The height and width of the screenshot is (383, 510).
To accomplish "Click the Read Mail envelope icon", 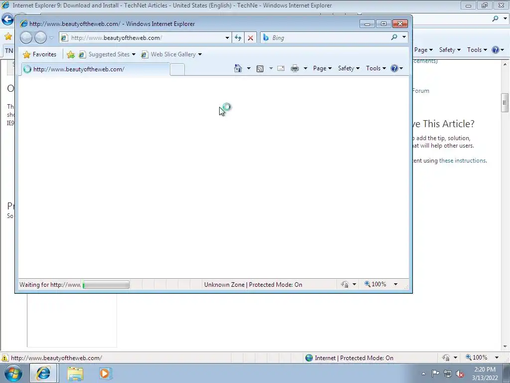I will tap(281, 68).
